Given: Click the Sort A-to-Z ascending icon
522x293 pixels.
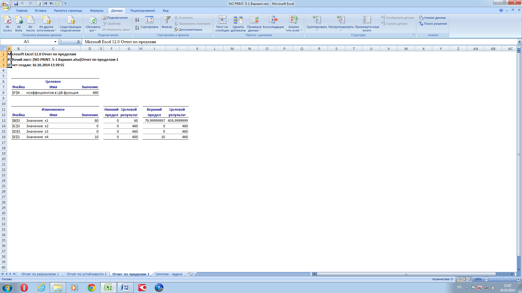Looking at the screenshot, I should point(137,20).
